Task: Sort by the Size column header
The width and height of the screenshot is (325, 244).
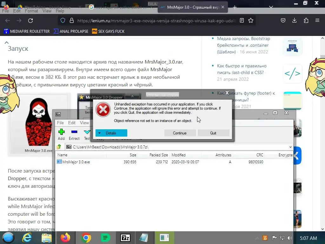Action: point(122,155)
